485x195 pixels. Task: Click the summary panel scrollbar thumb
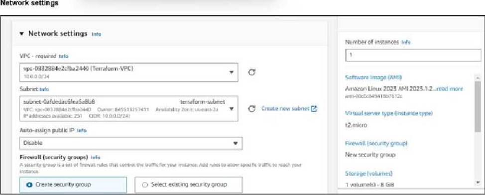coord(478,106)
